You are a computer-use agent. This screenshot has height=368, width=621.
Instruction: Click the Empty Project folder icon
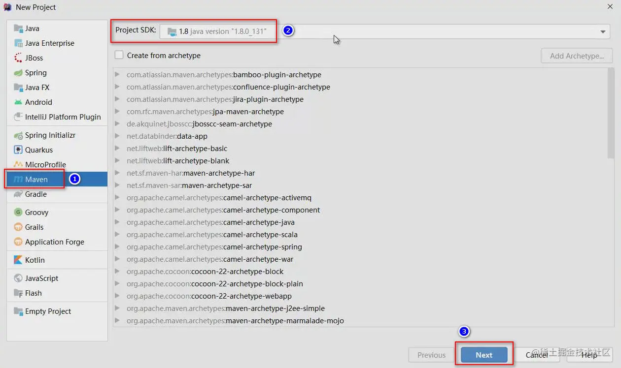[x=18, y=311]
